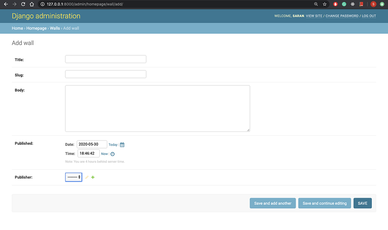Screen dimensions: 388x230
Task: Open the date picker calendar icon
Action: point(122,144)
